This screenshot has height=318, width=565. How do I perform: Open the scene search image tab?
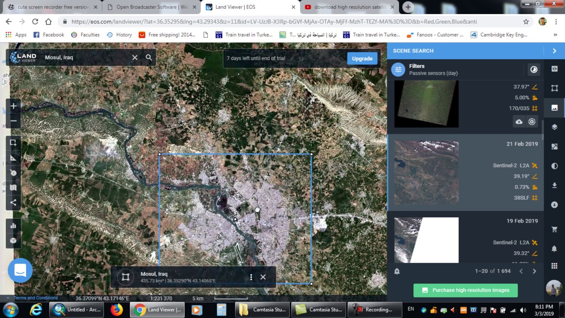point(554,108)
